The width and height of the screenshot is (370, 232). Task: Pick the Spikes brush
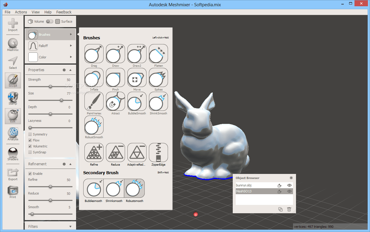pos(158,77)
